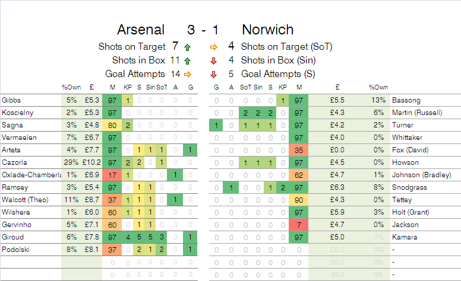Select Podolski's green goal cell

[190, 250]
